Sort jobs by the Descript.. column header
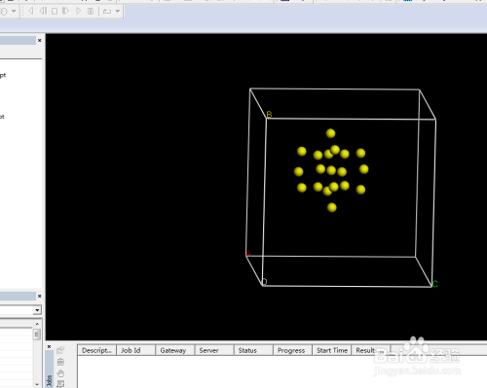 click(x=96, y=350)
